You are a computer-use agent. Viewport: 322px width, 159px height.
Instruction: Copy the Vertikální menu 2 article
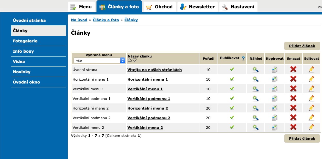pos(275,127)
